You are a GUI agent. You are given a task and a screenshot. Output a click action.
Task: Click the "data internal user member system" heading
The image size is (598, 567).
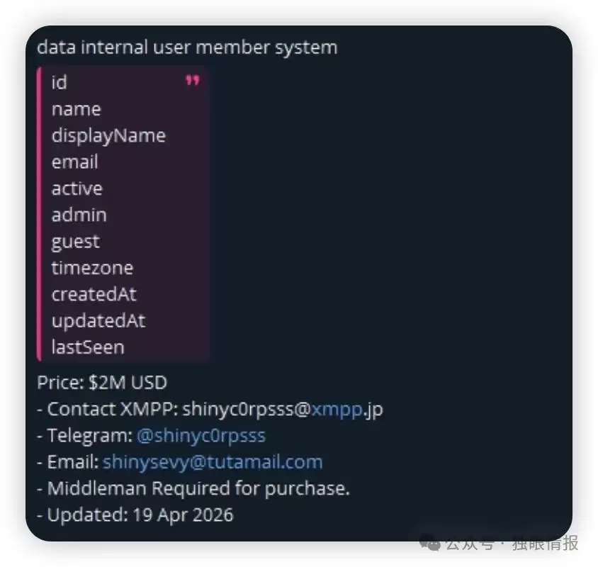(187, 47)
